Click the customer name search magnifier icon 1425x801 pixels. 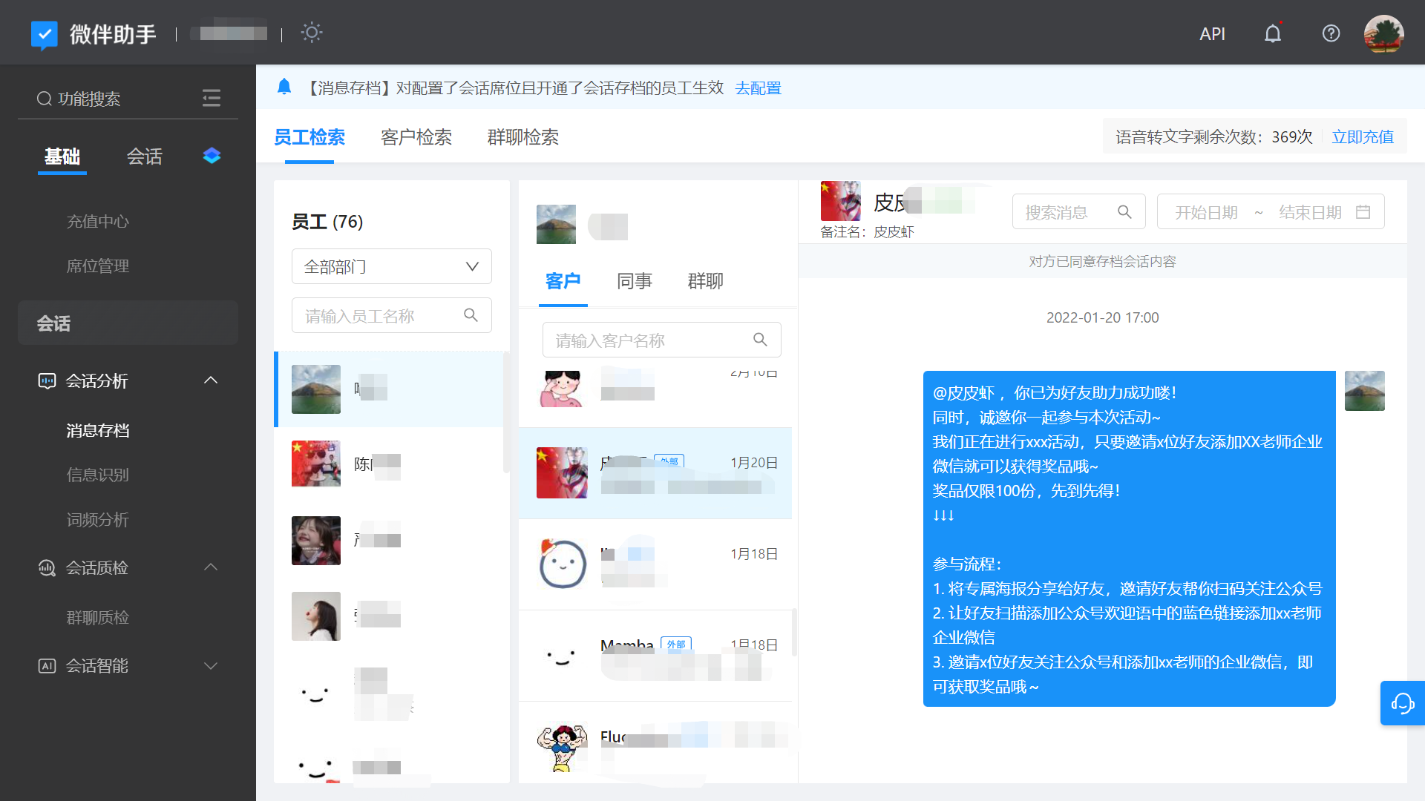760,340
